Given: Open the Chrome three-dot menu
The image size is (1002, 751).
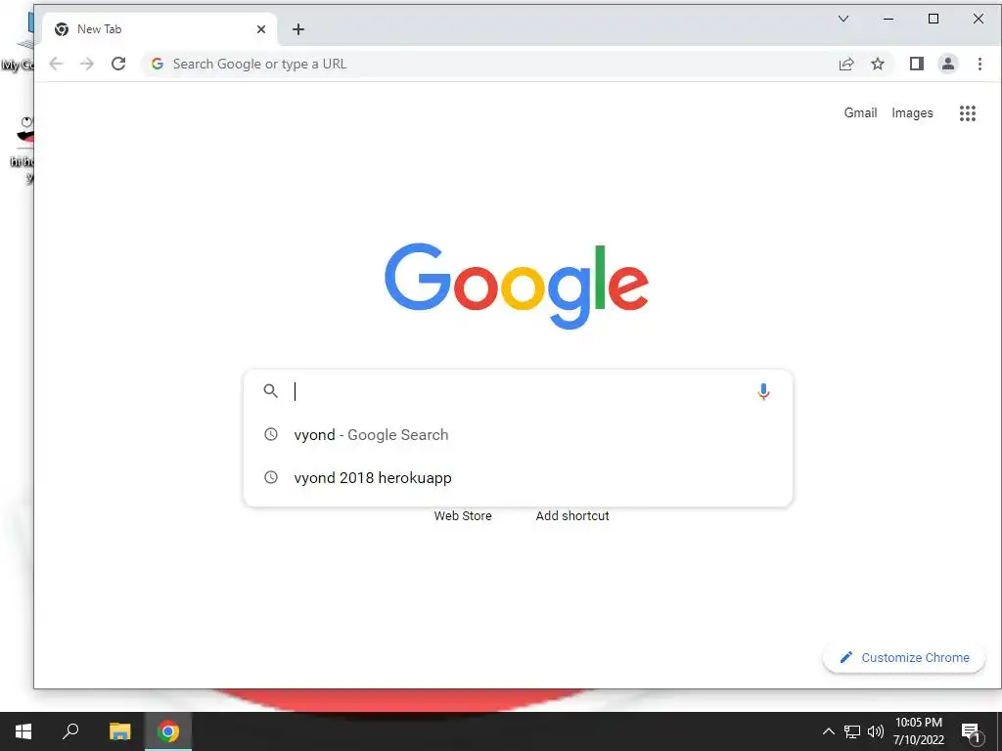Looking at the screenshot, I should [979, 64].
